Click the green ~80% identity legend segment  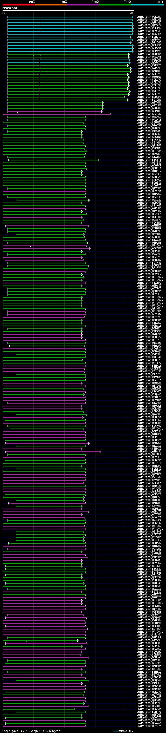pyautogui.click(x=115, y=5)
